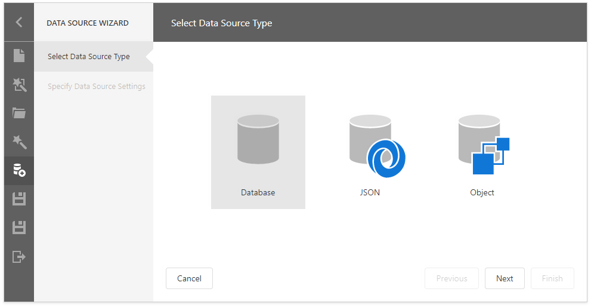This screenshot has height=307, width=591.
Task: Click the Next button
Action: coord(505,278)
